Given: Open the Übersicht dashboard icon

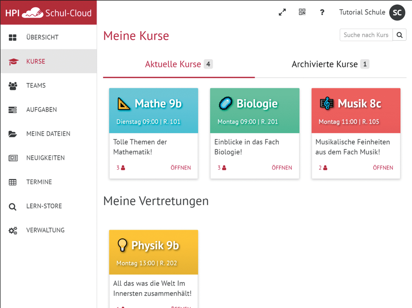Looking at the screenshot, I should 13,37.
